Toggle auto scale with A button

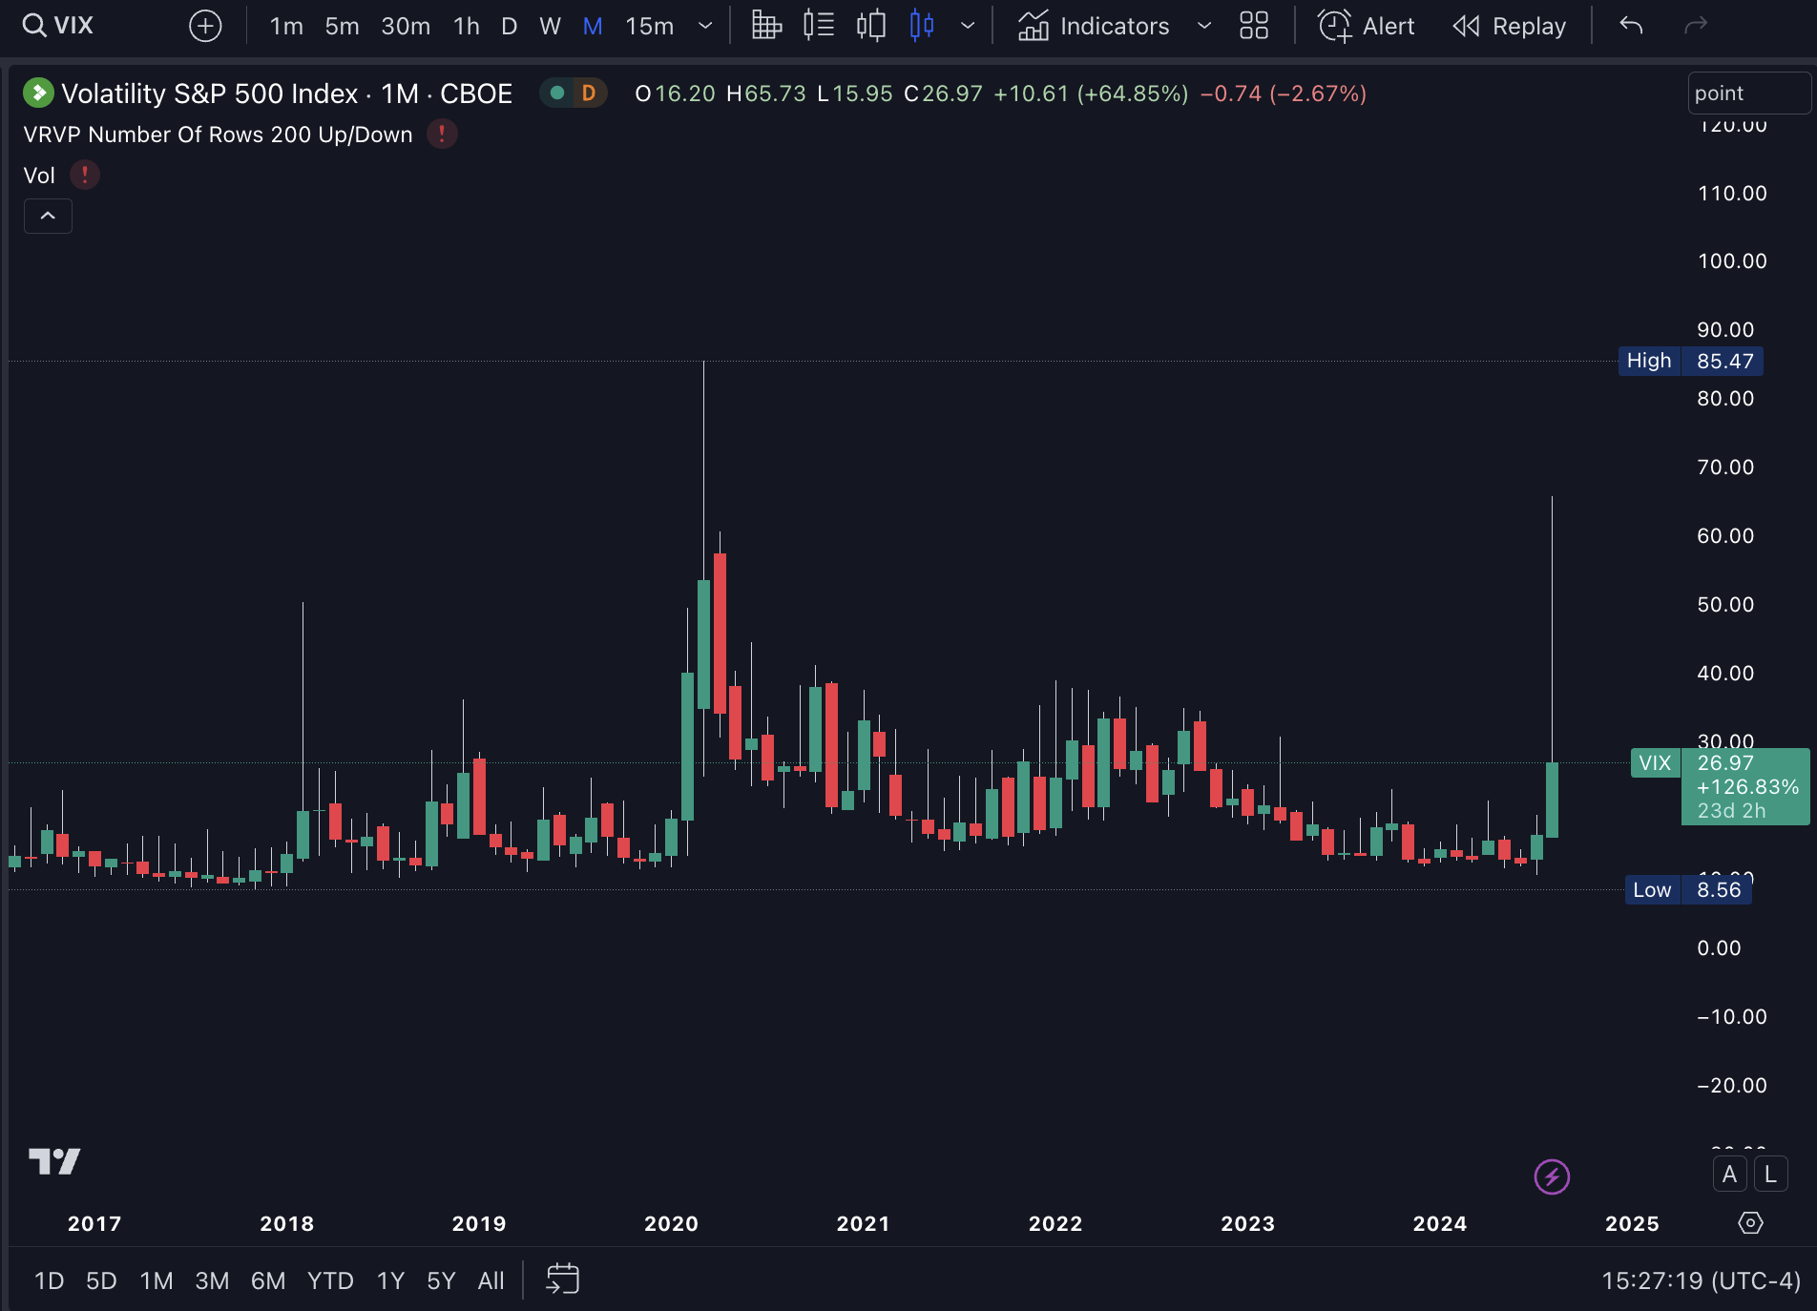(x=1729, y=1175)
